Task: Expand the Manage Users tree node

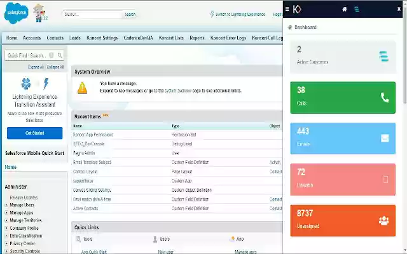Action: [6, 205]
